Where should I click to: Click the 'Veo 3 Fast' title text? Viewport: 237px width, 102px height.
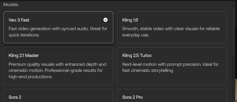click(19, 20)
